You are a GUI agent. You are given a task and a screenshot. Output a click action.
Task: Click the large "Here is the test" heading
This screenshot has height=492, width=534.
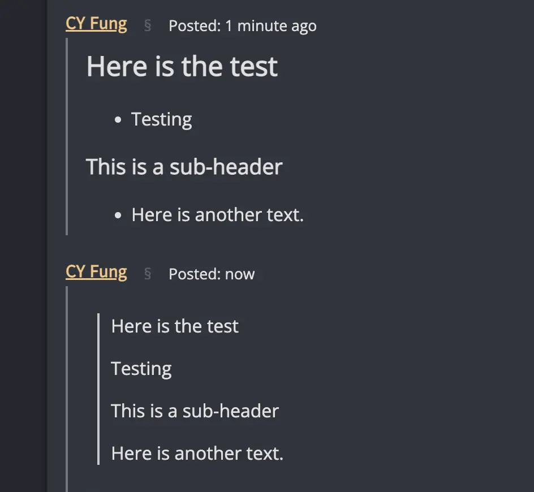(182, 67)
